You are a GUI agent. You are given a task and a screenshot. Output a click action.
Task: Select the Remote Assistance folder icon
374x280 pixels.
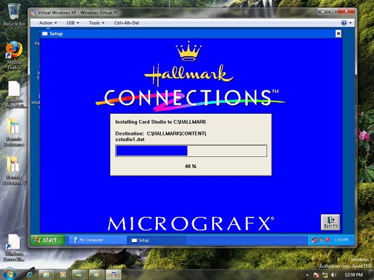[14, 130]
